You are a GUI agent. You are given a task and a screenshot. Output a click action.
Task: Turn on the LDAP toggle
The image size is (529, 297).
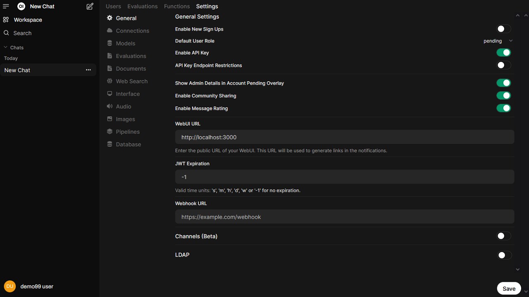coord(504,255)
